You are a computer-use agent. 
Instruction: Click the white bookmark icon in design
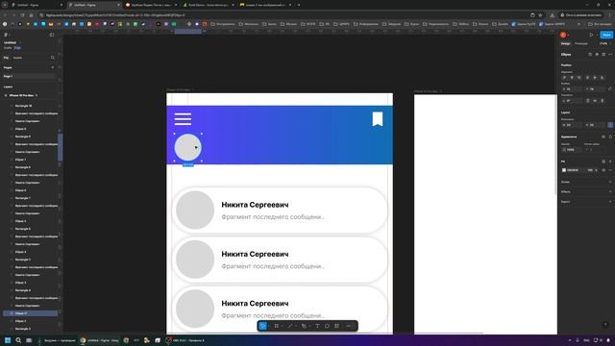(378, 119)
